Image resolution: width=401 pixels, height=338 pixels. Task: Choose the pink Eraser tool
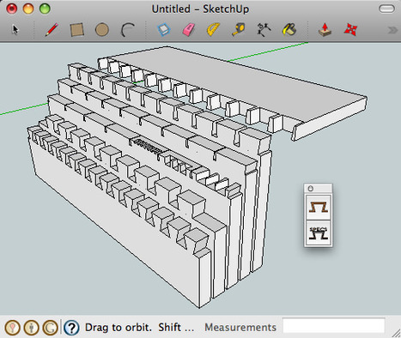click(189, 30)
